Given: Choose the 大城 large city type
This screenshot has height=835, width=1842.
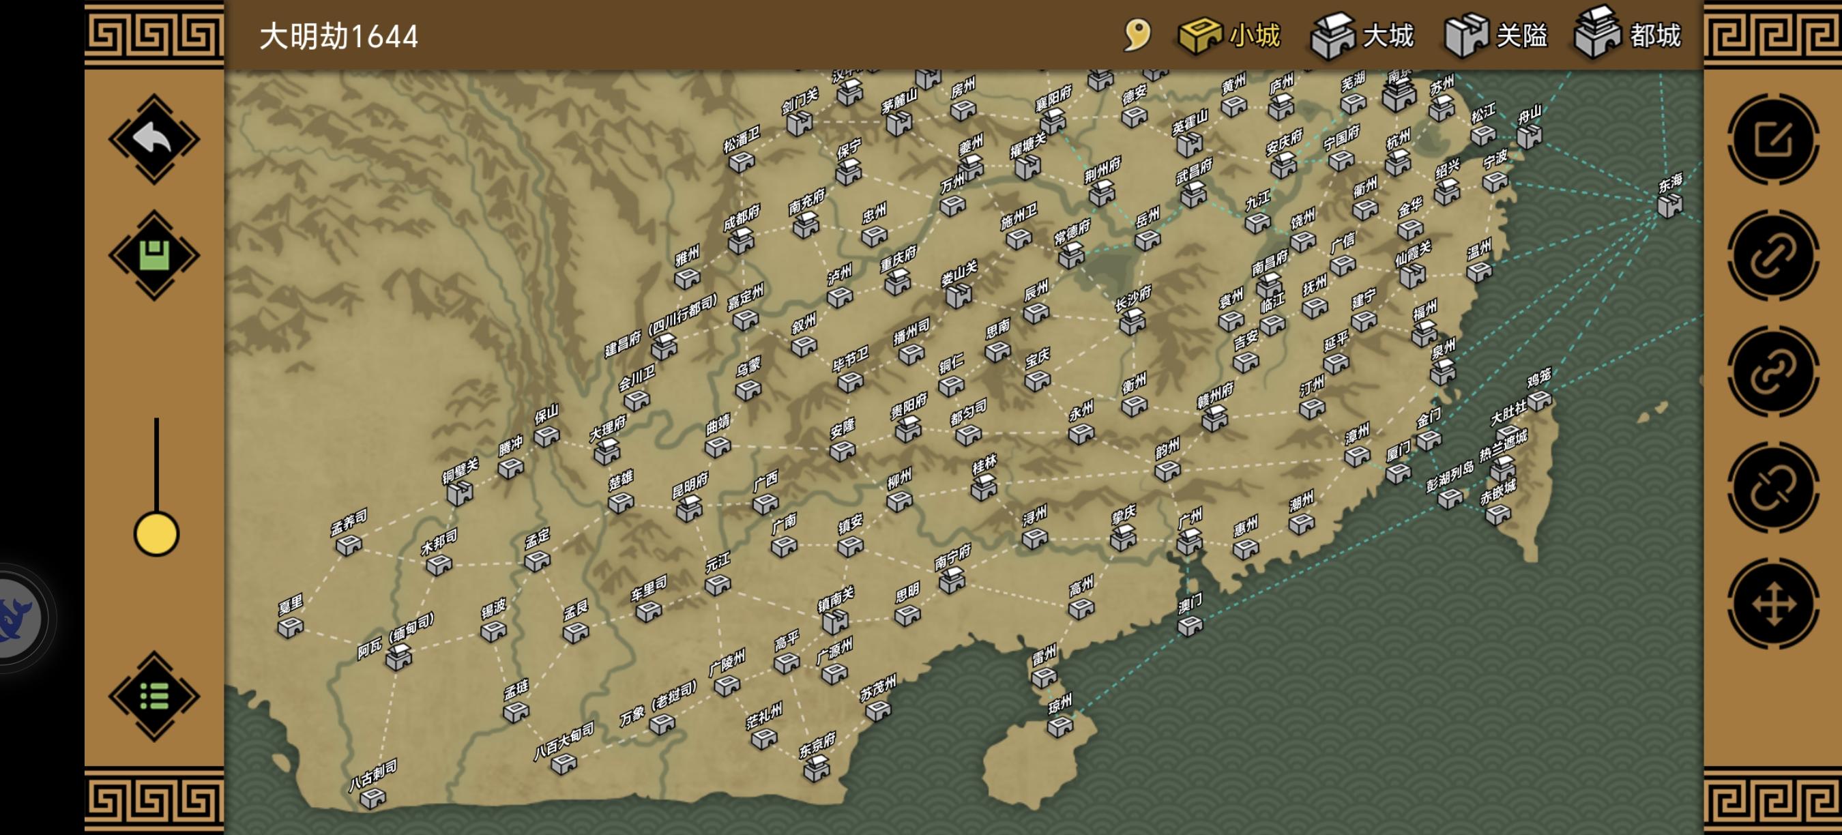Looking at the screenshot, I should 1362,35.
